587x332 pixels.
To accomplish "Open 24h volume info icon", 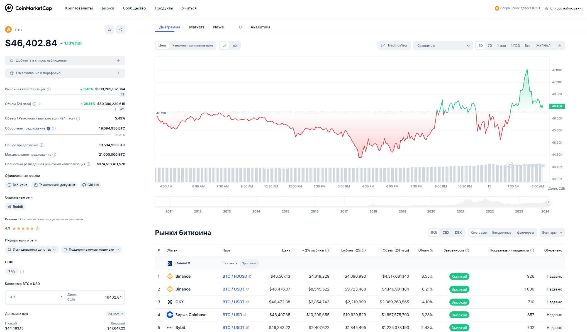I will 34,104.
